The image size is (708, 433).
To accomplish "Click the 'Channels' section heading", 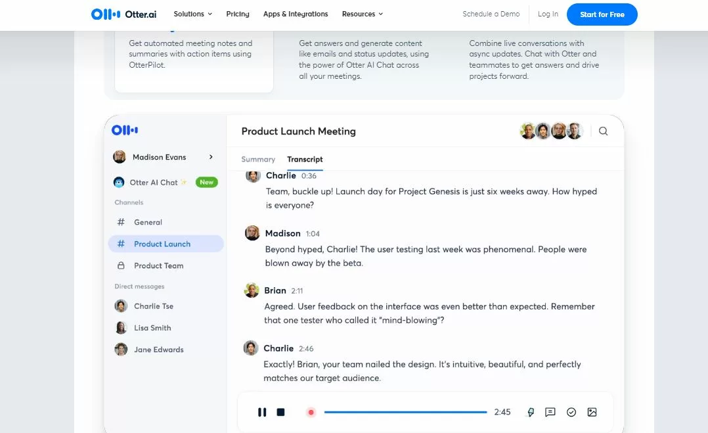I will (x=129, y=202).
